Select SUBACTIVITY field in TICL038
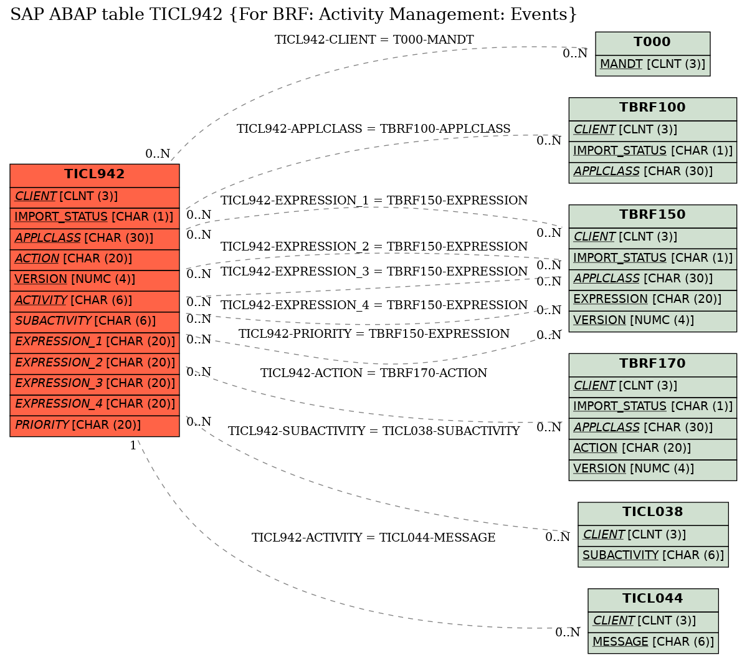This screenshot has height=660, width=747. [653, 556]
